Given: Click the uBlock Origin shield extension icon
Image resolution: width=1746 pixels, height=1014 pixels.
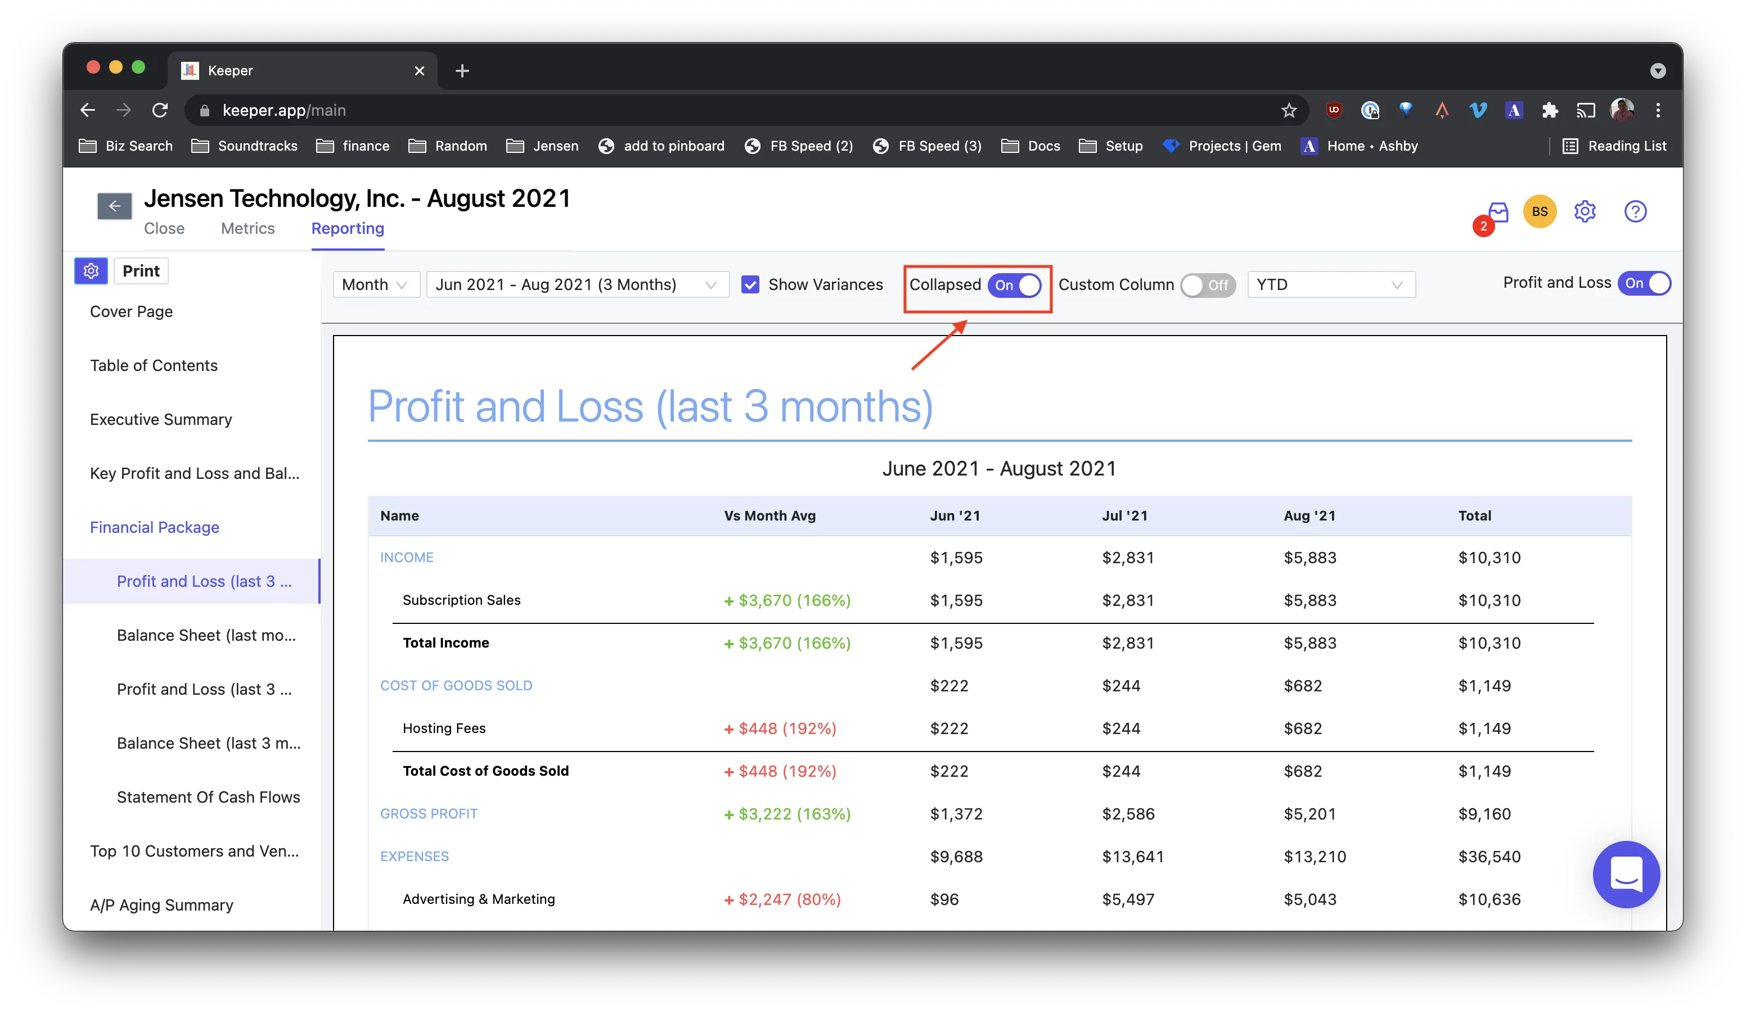Looking at the screenshot, I should pyautogui.click(x=1333, y=110).
